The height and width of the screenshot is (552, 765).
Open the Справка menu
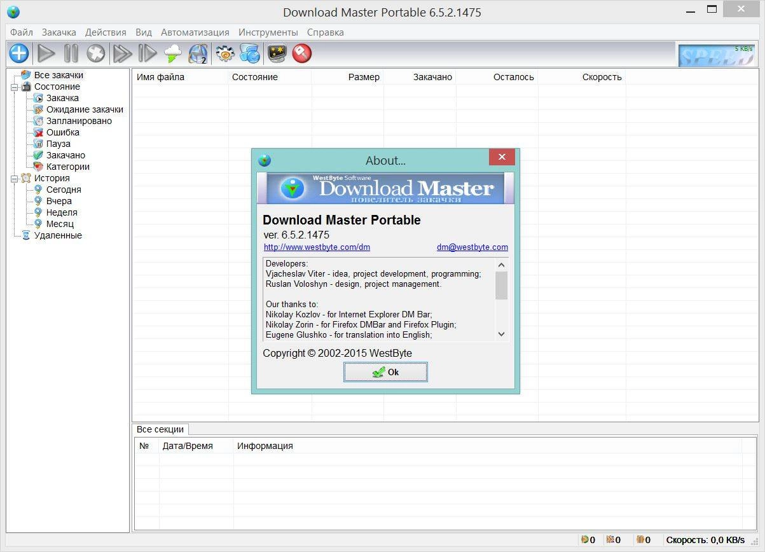tap(326, 32)
